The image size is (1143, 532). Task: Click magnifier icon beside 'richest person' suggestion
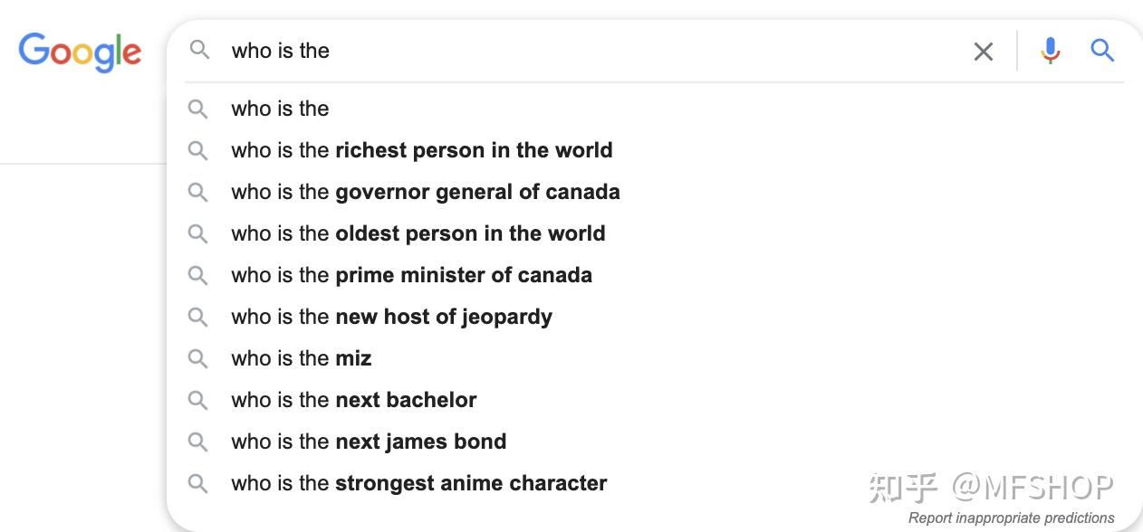[x=197, y=150]
